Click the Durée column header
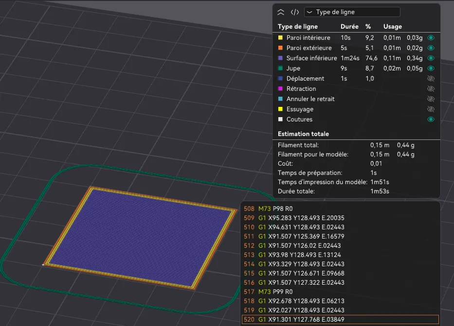Image resolution: width=454 pixels, height=326 pixels. (349, 27)
